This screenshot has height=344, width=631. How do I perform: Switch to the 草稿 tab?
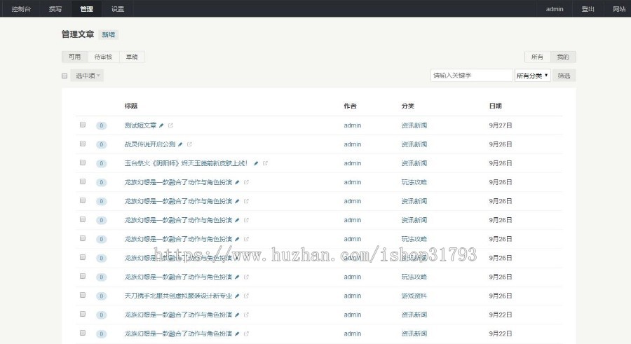132,57
